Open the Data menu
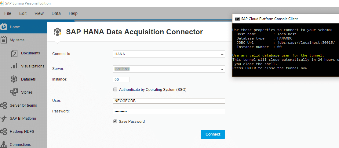The image size is (339, 148). click(x=56, y=13)
